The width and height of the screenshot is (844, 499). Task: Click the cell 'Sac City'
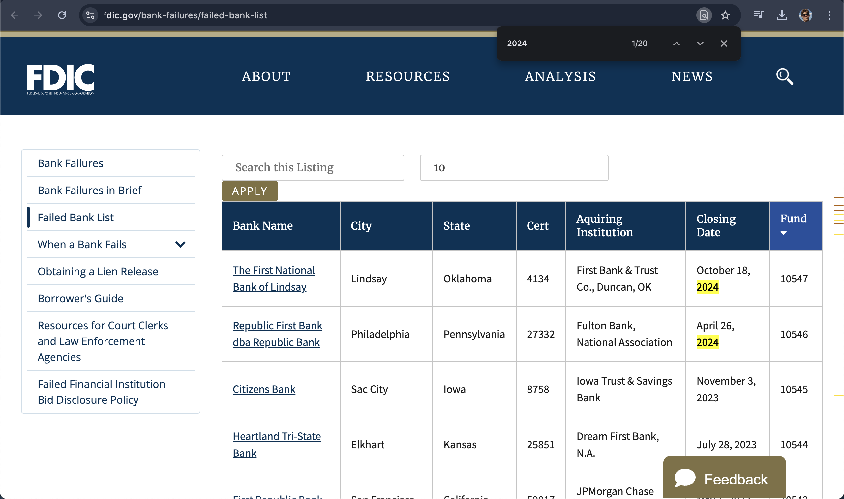[x=369, y=389]
